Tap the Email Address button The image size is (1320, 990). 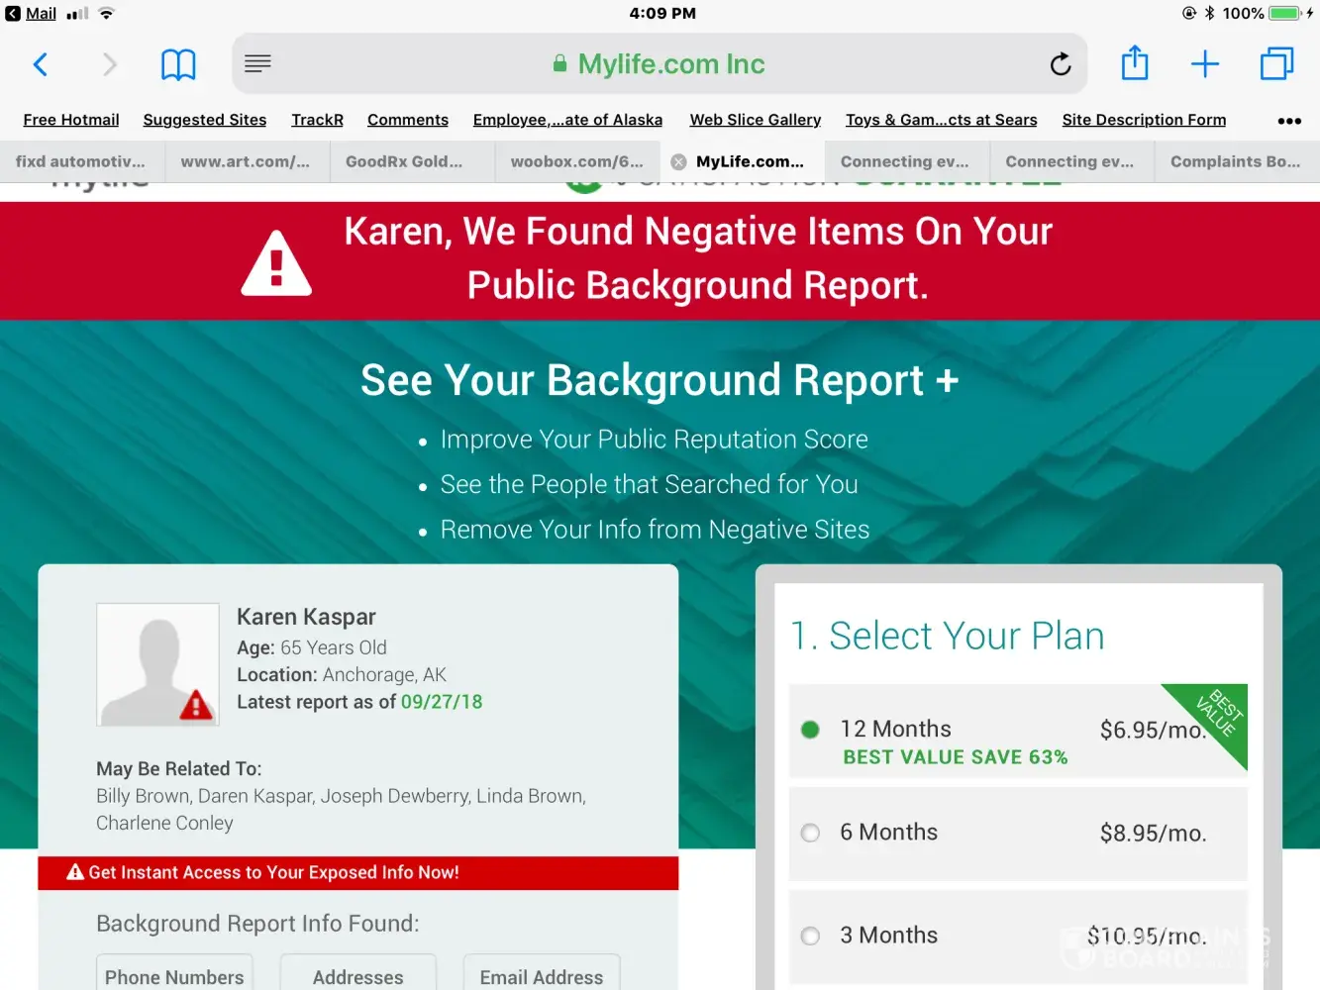(542, 973)
